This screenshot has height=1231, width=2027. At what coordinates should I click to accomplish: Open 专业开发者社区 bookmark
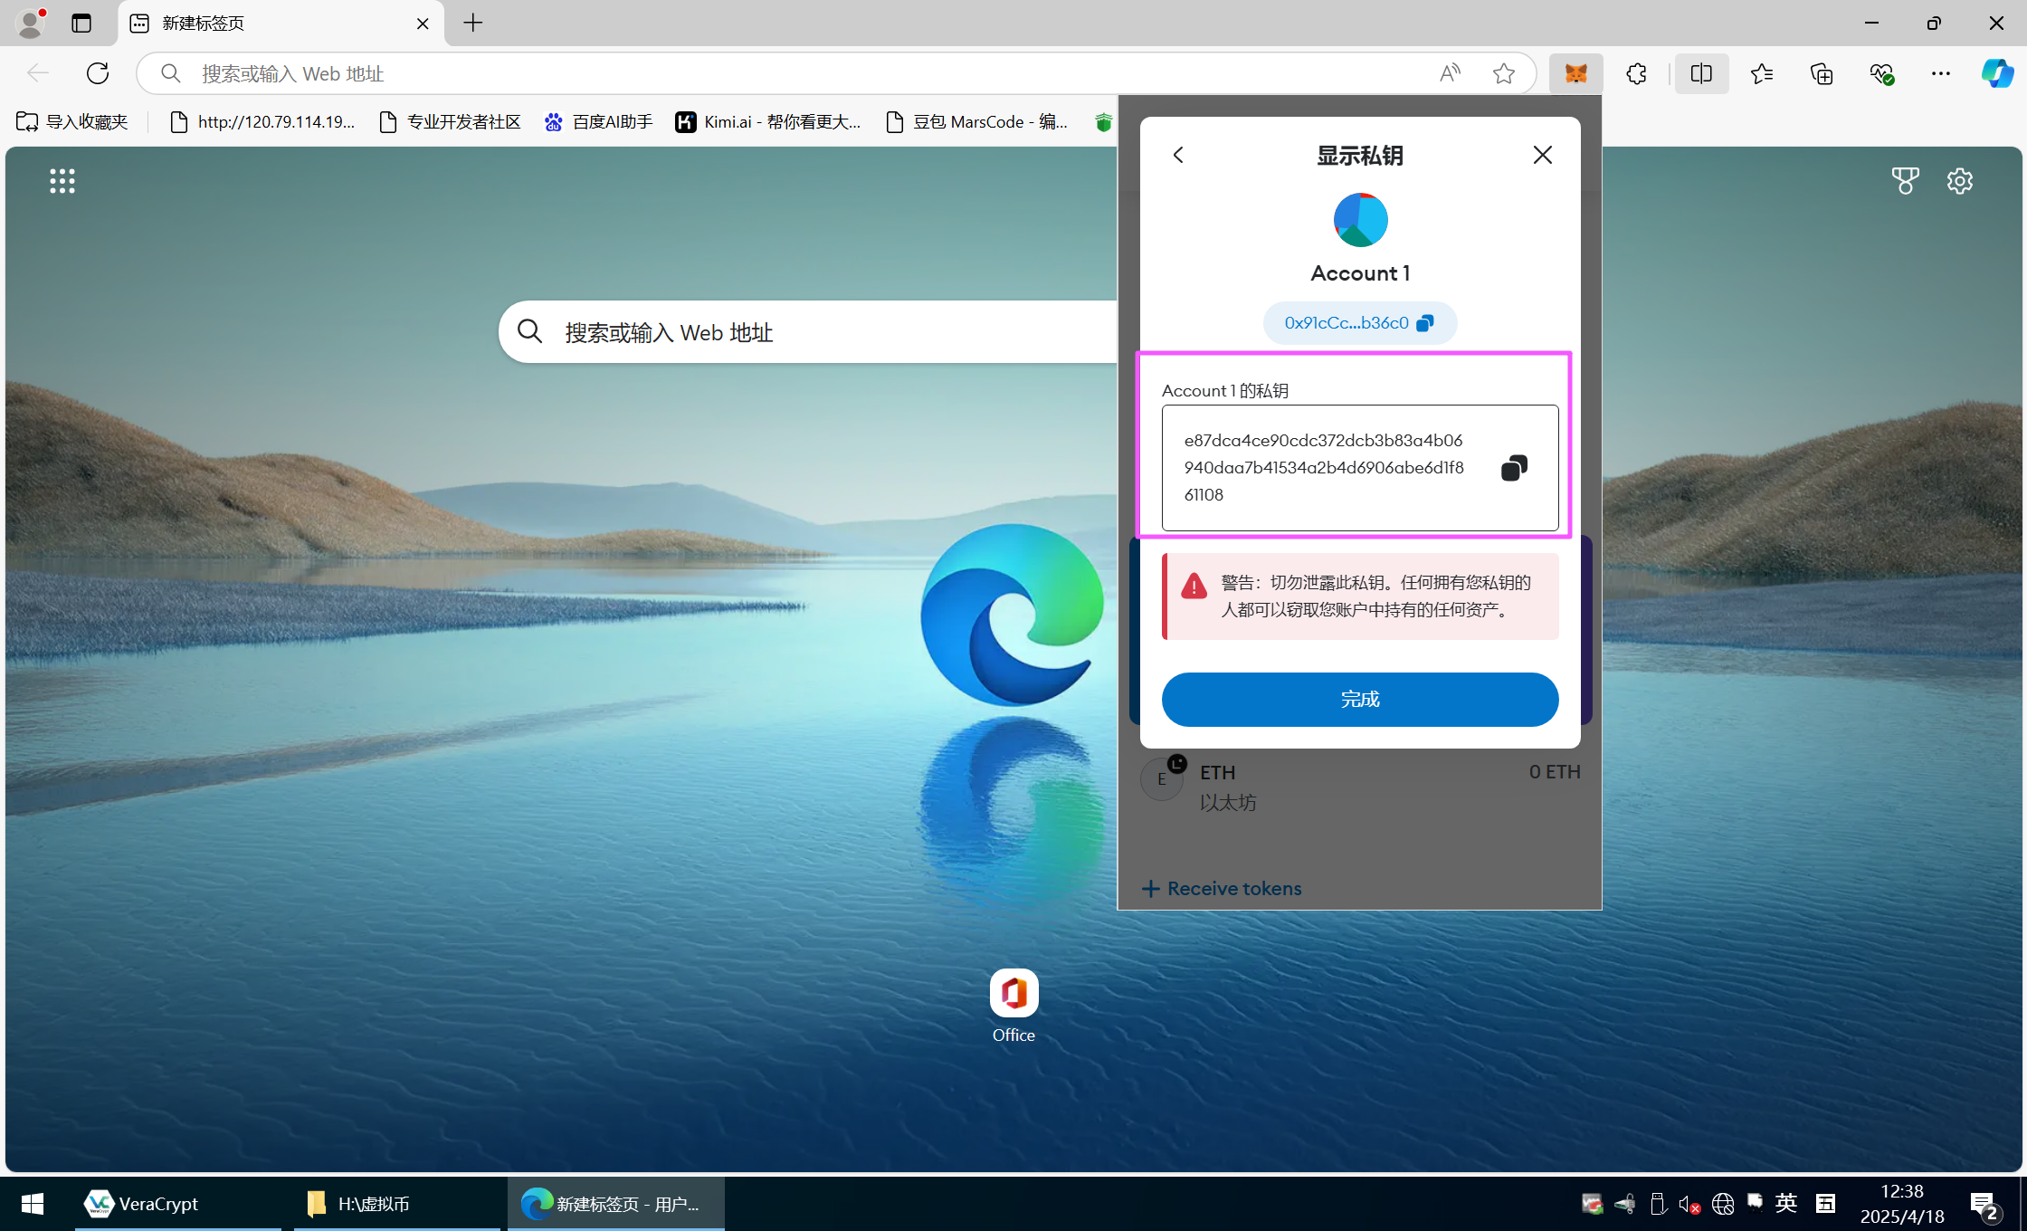point(451,122)
